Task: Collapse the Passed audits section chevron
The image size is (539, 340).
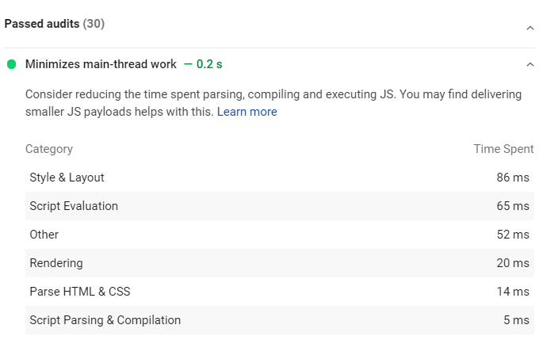Action: 529,28
